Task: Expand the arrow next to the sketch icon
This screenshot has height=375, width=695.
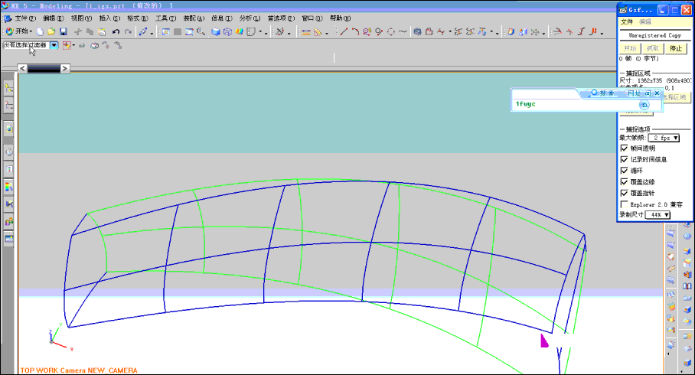Action: tap(152, 32)
